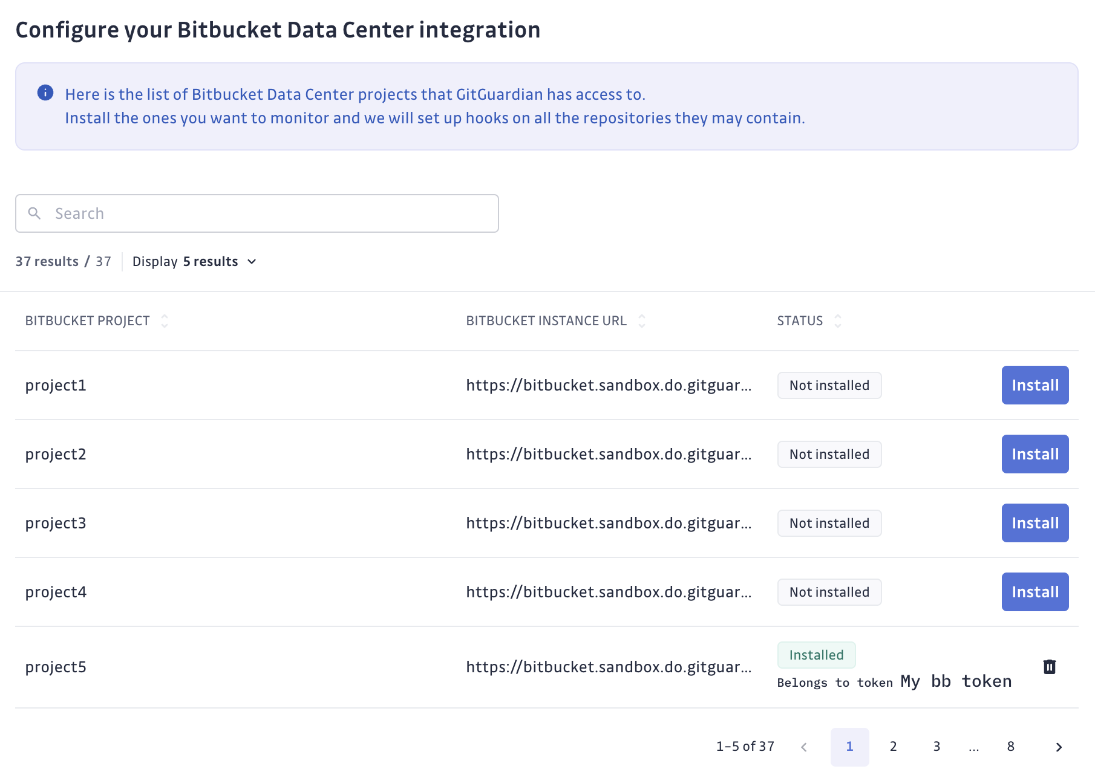This screenshot has height=769, width=1095.
Task: Click project3 Not installed status badge
Action: pos(829,523)
